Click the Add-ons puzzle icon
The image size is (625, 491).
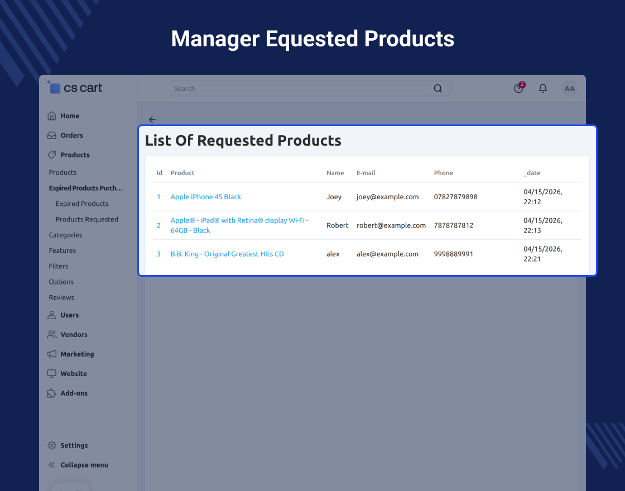pos(52,393)
